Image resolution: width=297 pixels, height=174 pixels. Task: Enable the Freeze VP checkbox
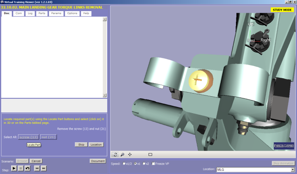[x=154, y=164]
